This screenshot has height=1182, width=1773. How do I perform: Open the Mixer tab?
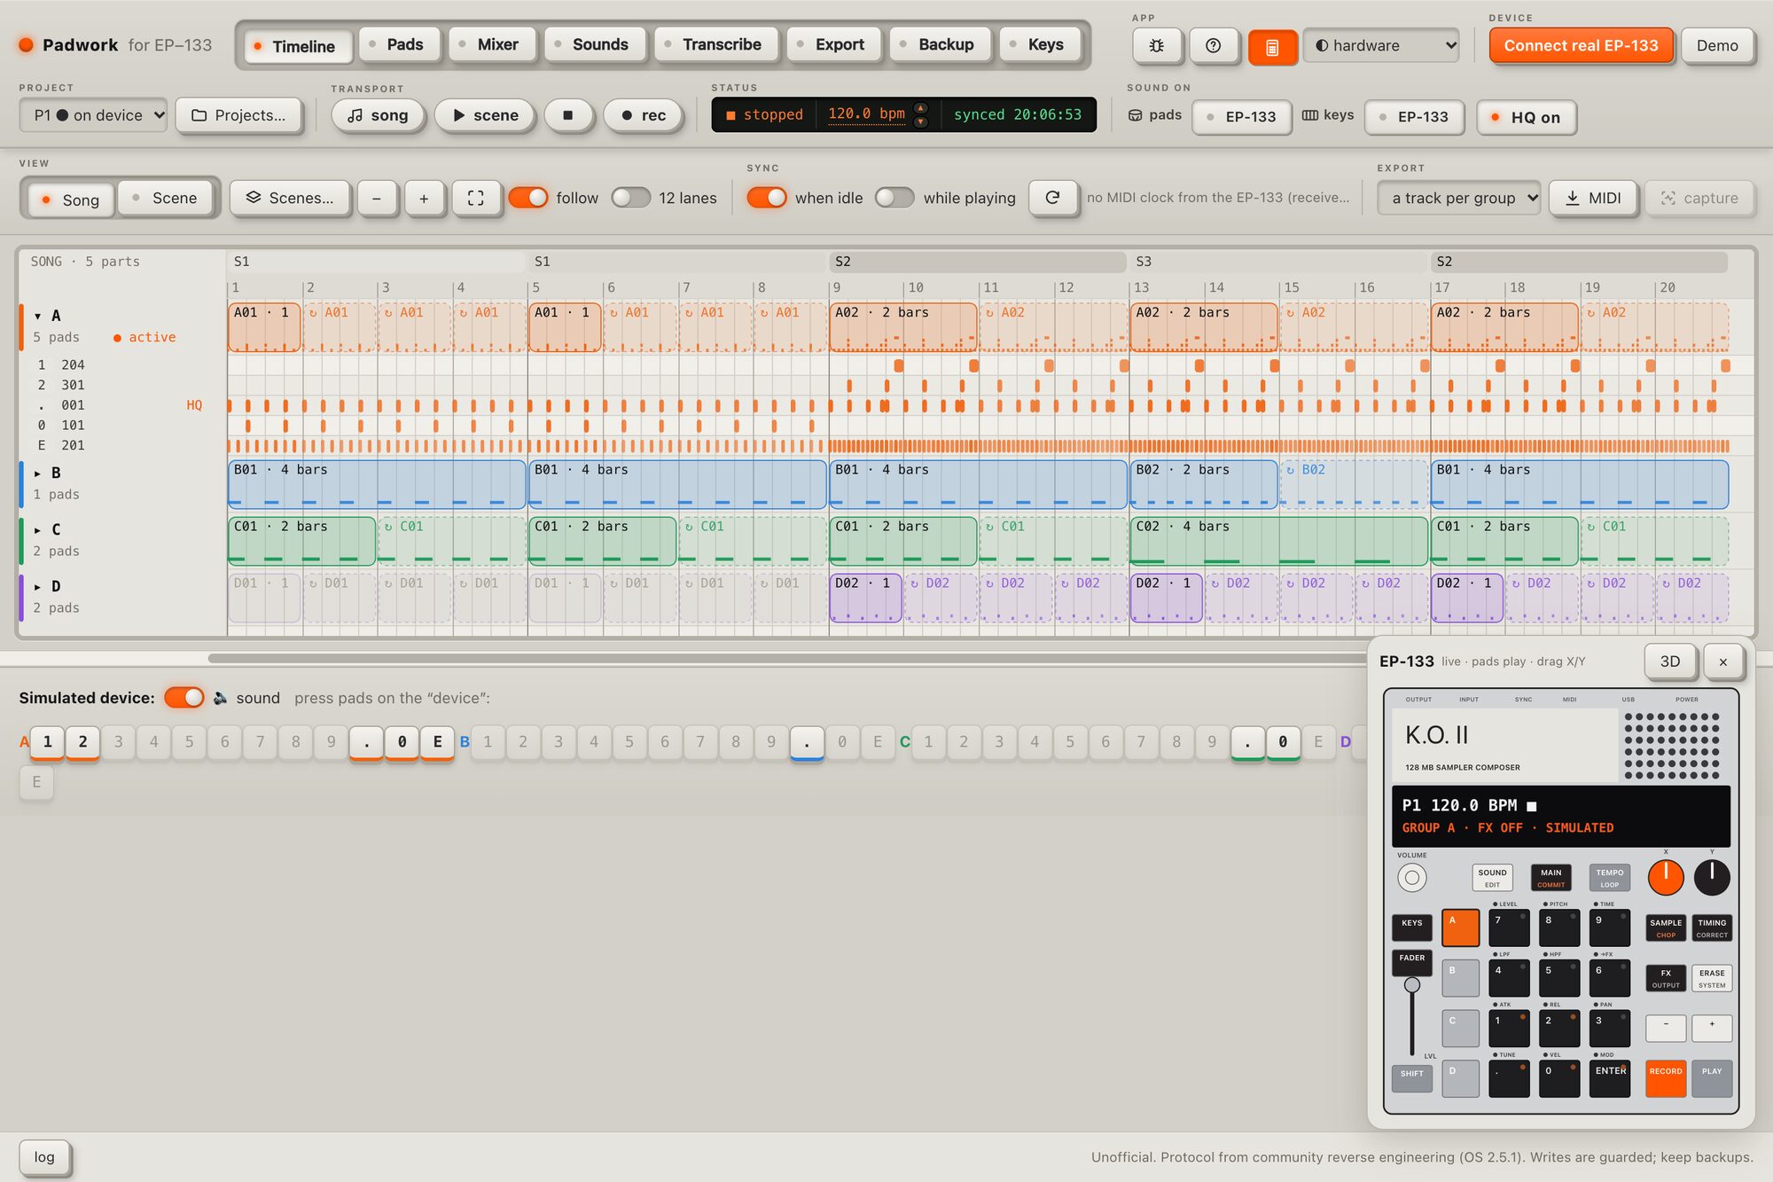(491, 44)
